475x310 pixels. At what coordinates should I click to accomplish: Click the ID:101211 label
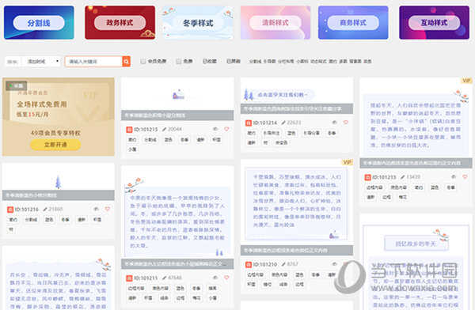click(x=146, y=278)
